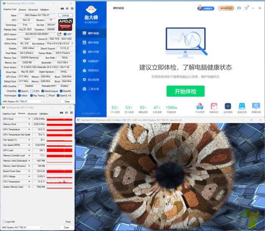The width and height of the screenshot is (265, 231).
Task: Toggle the UEFI checkbox
Action: click(65, 34)
